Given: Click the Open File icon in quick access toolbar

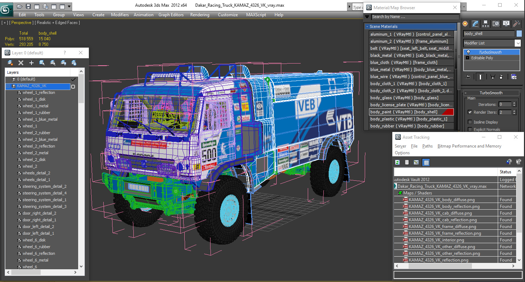Looking at the screenshot, I should pyautogui.click(x=20, y=6).
